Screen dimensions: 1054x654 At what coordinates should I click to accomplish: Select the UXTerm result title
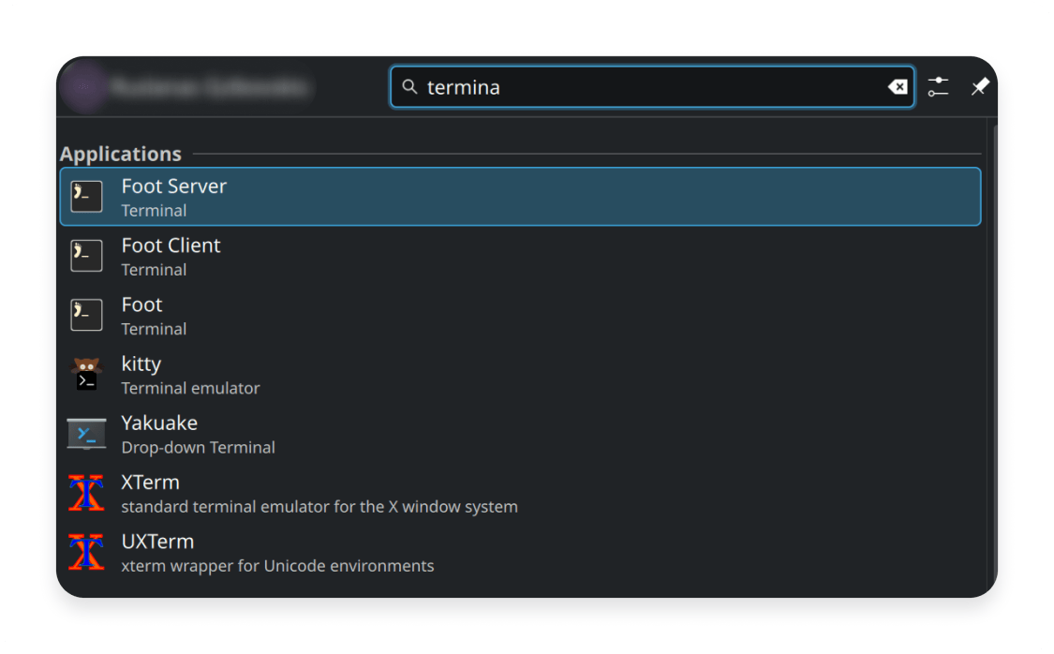coord(158,541)
